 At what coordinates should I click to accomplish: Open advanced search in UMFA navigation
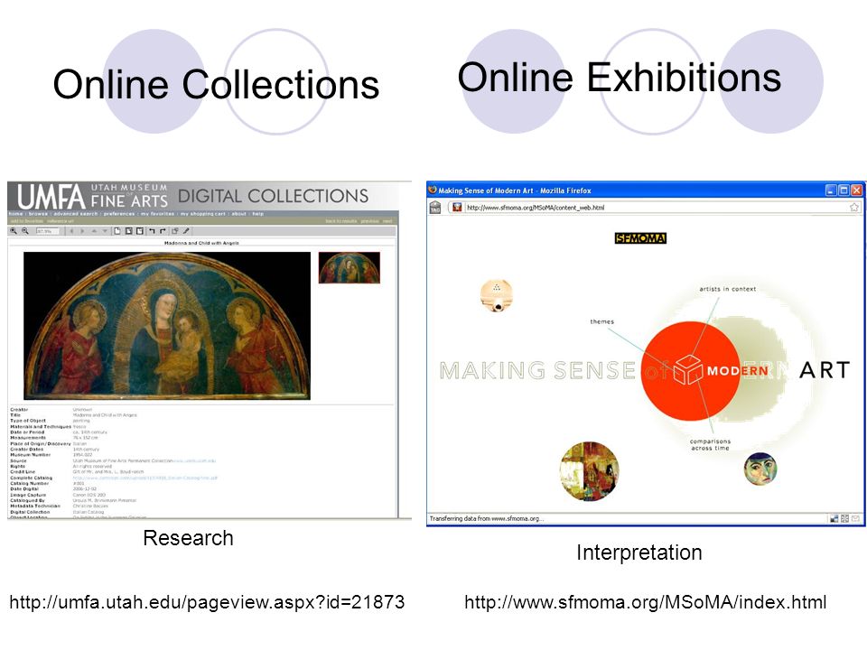click(x=76, y=214)
